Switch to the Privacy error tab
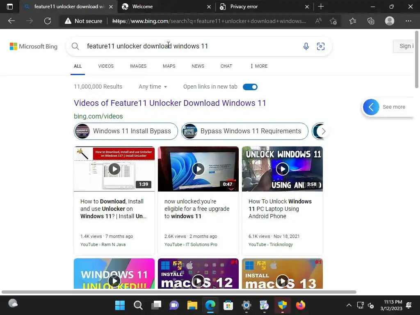 pyautogui.click(x=264, y=7)
